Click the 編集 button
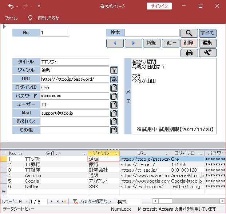Screen dimensions: 226x214 [x=207, y=43]
